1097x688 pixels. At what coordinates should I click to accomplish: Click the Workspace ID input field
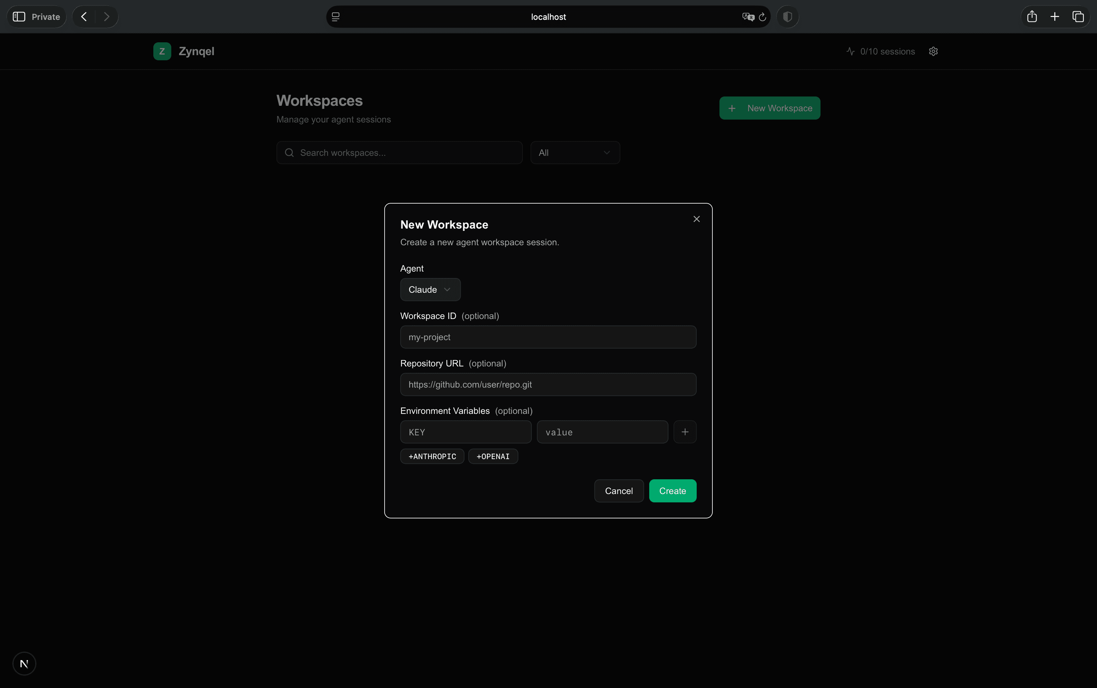click(548, 337)
